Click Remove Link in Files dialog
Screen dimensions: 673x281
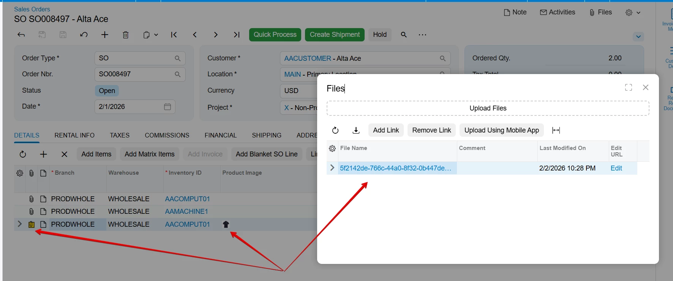(431, 130)
